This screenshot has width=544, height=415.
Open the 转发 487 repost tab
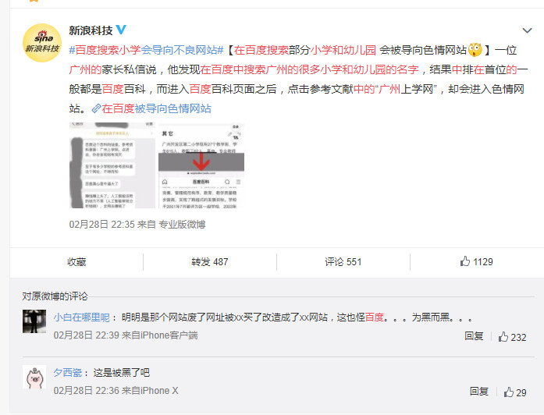click(x=209, y=261)
